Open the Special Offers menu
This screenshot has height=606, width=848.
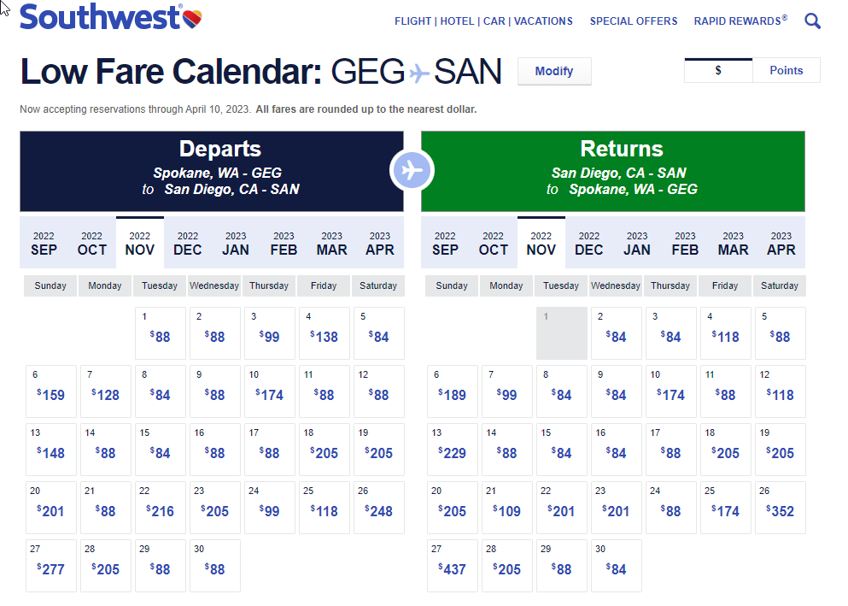coord(633,21)
